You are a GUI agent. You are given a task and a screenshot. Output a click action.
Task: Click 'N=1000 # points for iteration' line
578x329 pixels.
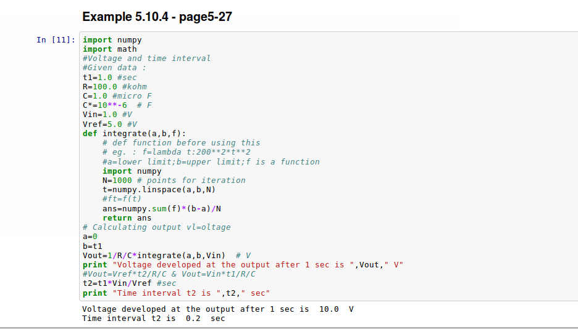(x=174, y=181)
